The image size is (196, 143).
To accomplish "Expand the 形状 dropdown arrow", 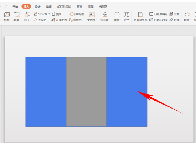I will click(x=30, y=20).
